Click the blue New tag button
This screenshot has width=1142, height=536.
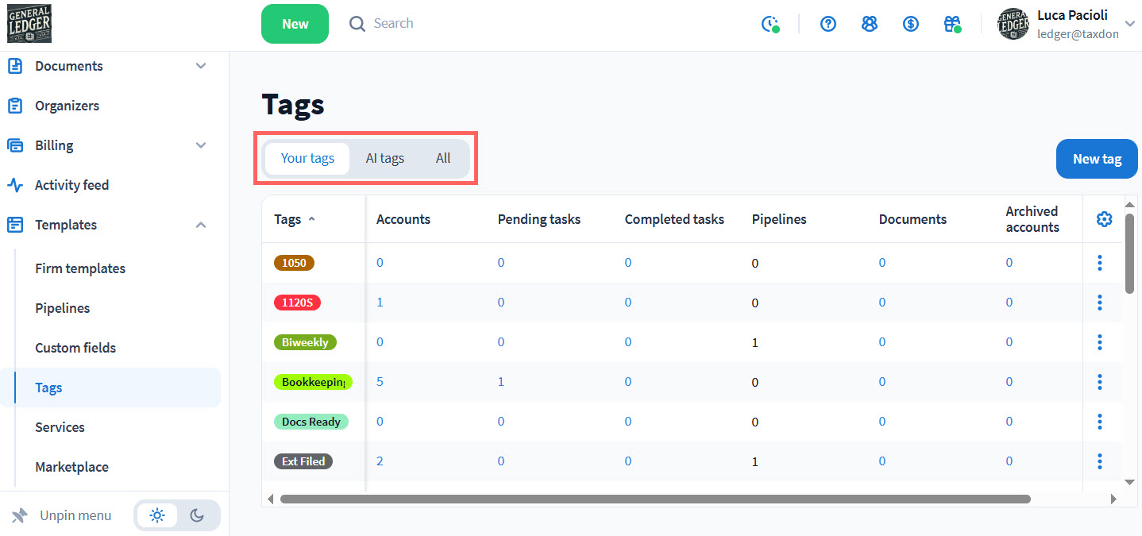tap(1097, 159)
